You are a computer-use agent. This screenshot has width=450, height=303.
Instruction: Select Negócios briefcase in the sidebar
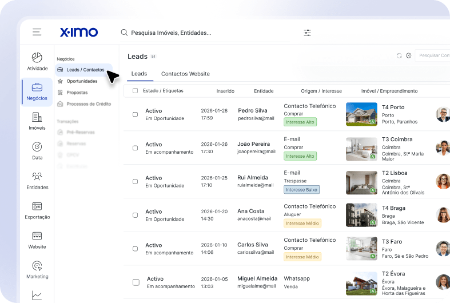[x=37, y=92]
